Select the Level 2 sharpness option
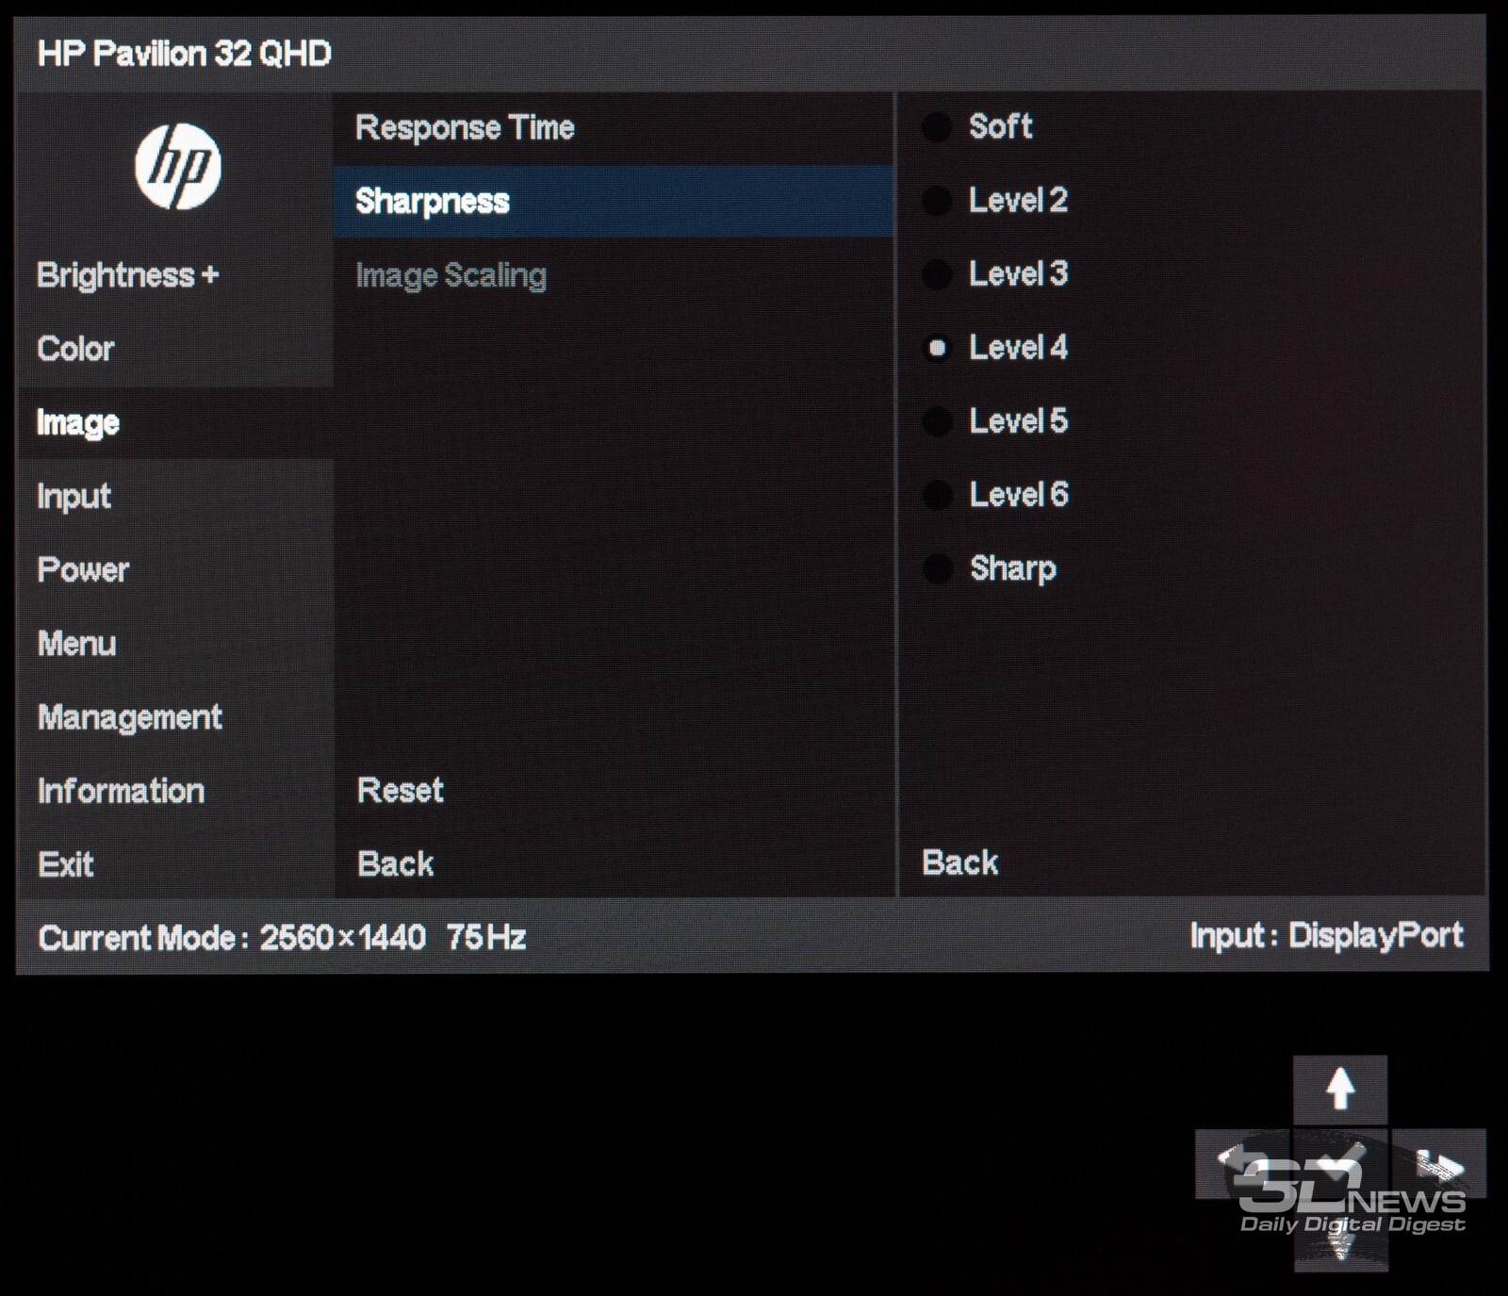 [994, 200]
